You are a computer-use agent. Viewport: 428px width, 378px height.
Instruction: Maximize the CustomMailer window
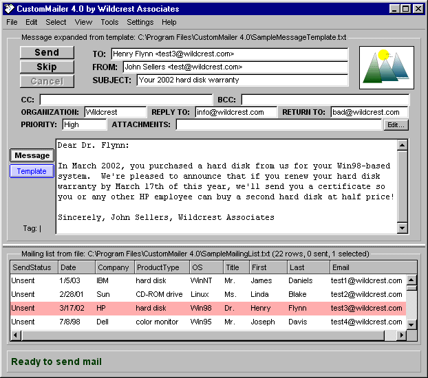click(405, 9)
